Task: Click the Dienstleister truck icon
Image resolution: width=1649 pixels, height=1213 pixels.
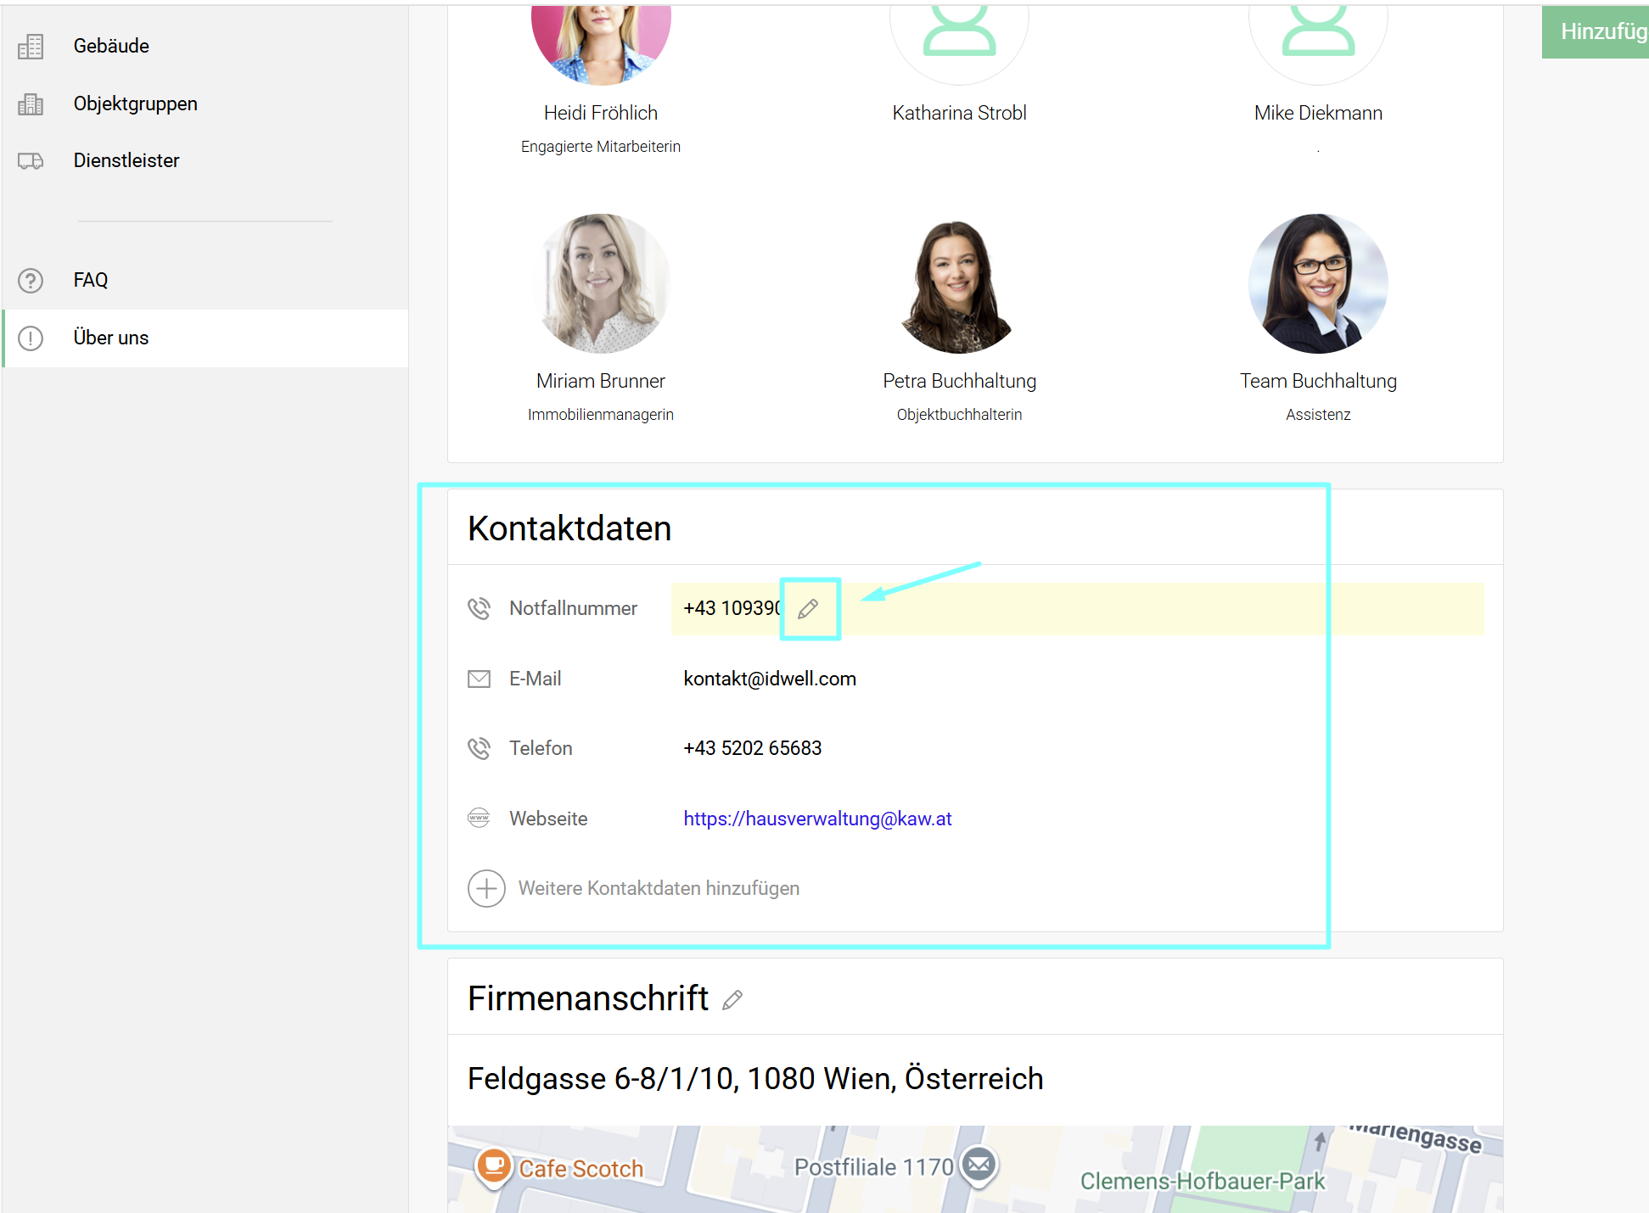Action: [x=31, y=160]
